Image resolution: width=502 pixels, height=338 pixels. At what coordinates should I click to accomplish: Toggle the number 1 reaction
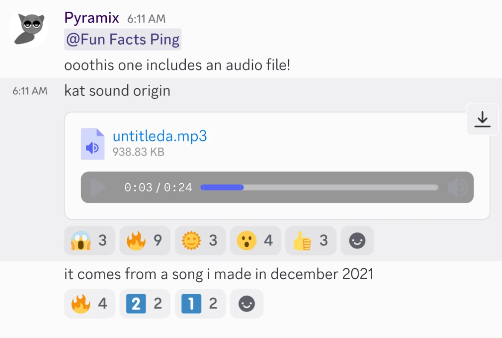pyautogui.click(x=200, y=304)
